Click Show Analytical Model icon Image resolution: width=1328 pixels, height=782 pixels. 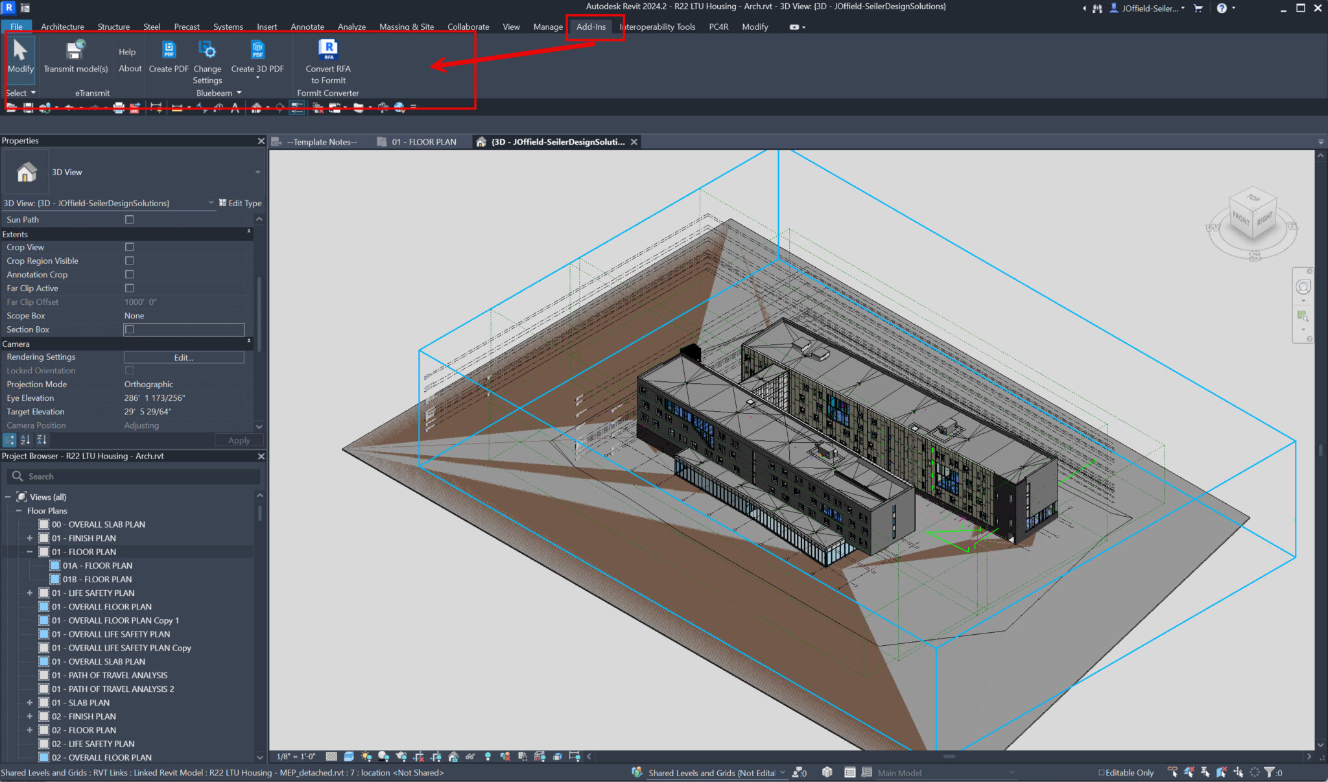(539, 757)
